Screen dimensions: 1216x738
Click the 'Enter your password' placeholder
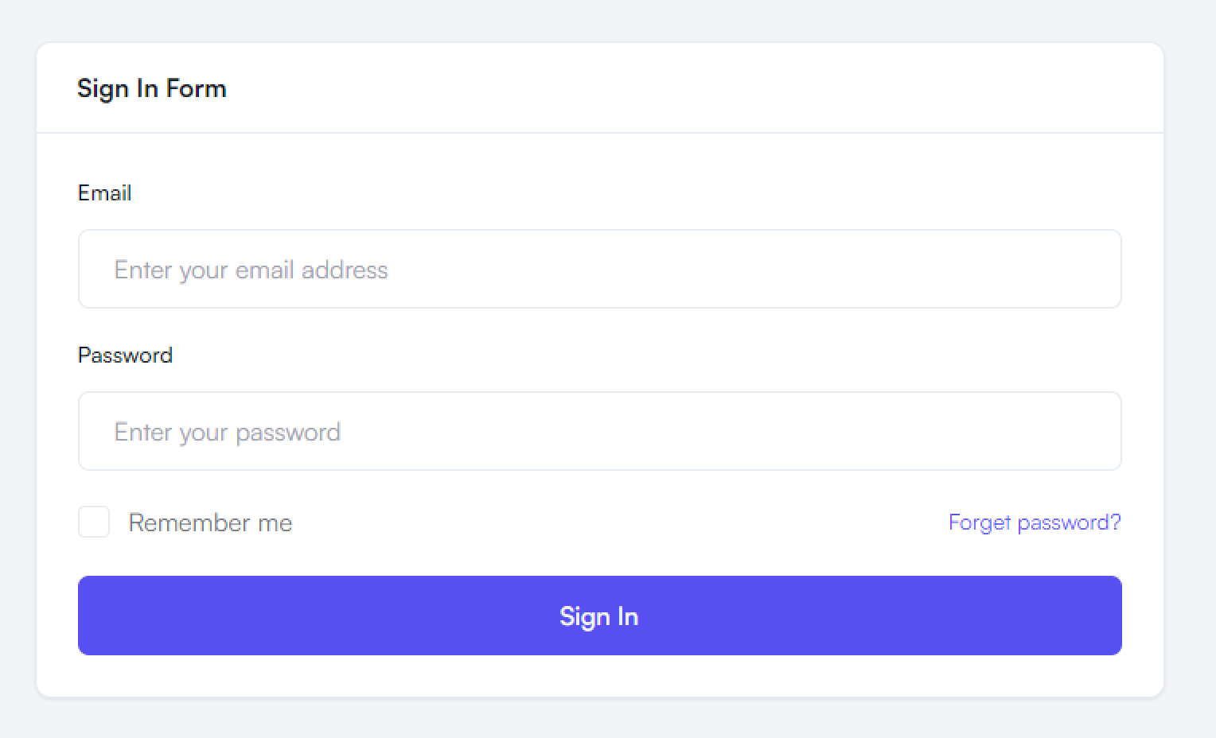tap(227, 433)
